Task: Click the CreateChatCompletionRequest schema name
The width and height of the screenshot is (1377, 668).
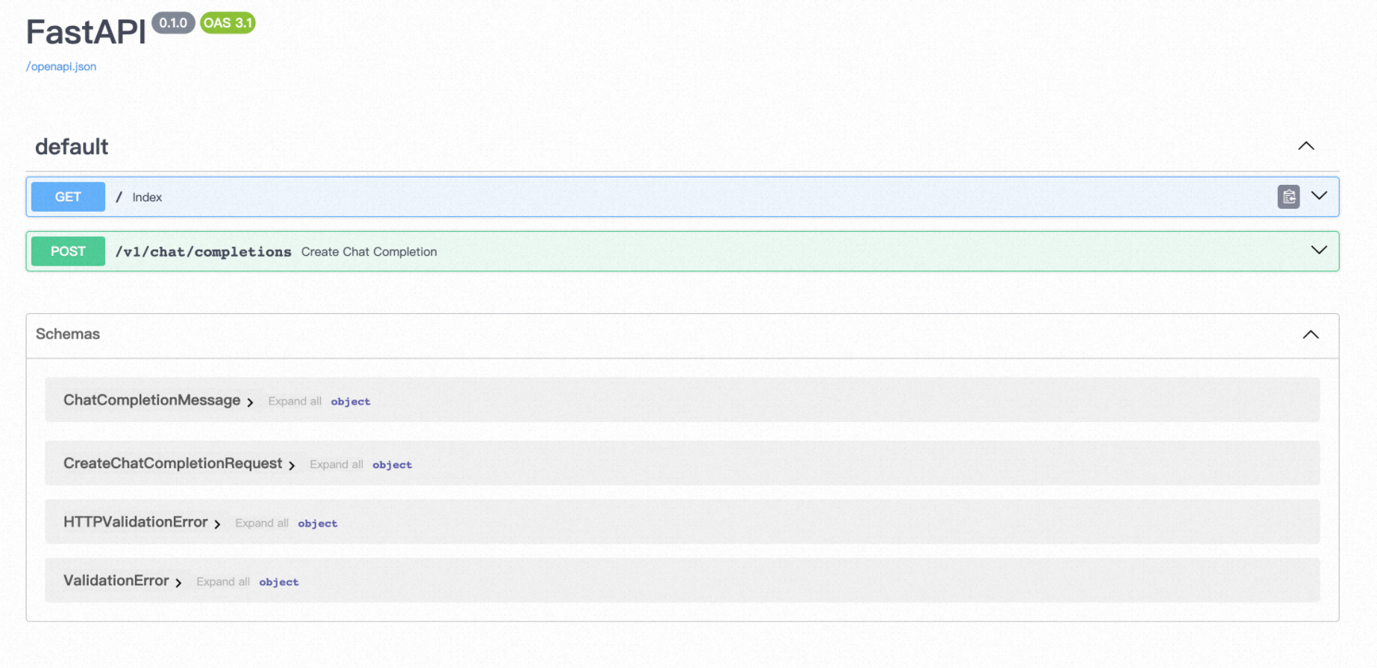Action: tap(173, 464)
